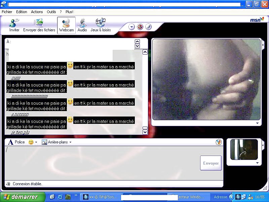Start an Audio conversation

[x=82, y=25]
